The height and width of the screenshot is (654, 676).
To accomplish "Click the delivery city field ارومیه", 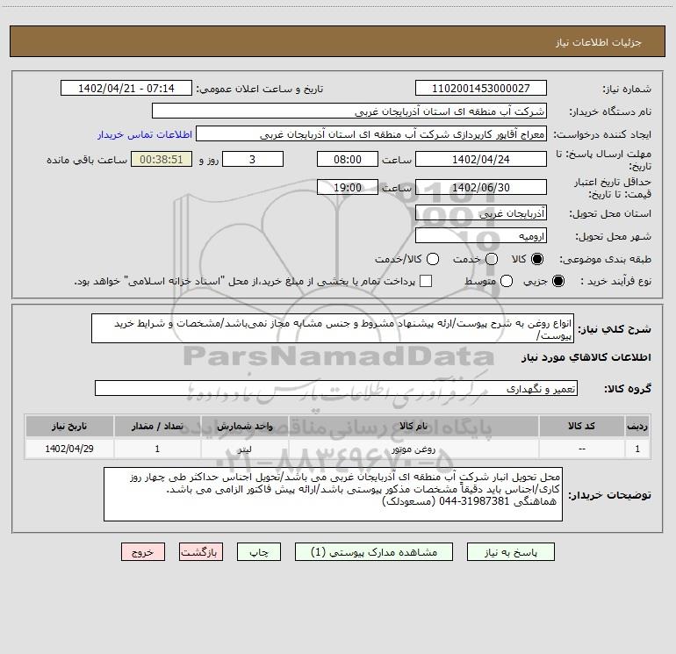I will point(481,235).
